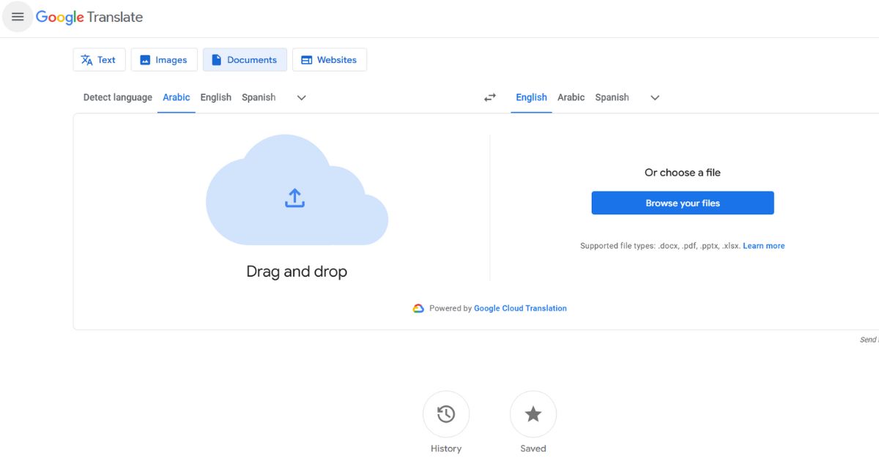Select the Documents translation tab

click(245, 60)
